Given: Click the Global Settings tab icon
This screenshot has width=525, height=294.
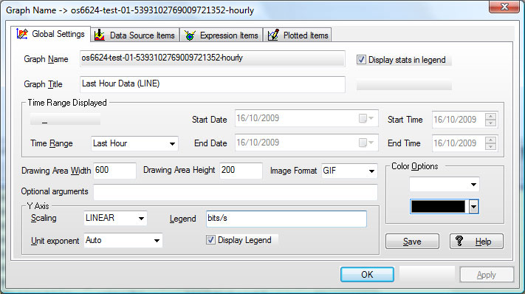Looking at the screenshot, I should pyautogui.click(x=22, y=34).
